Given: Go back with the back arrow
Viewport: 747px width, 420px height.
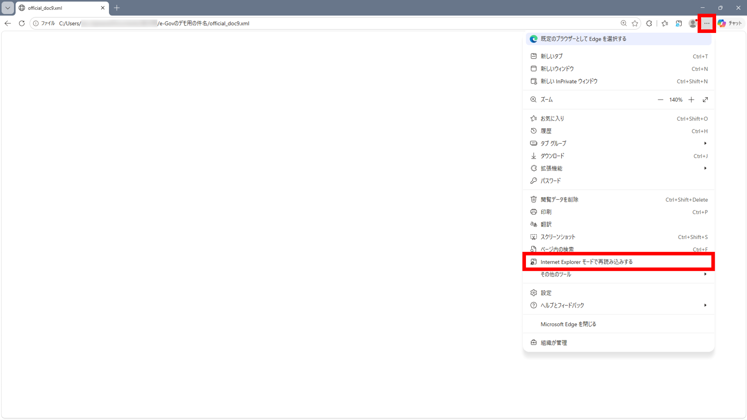Looking at the screenshot, I should click(x=8, y=23).
